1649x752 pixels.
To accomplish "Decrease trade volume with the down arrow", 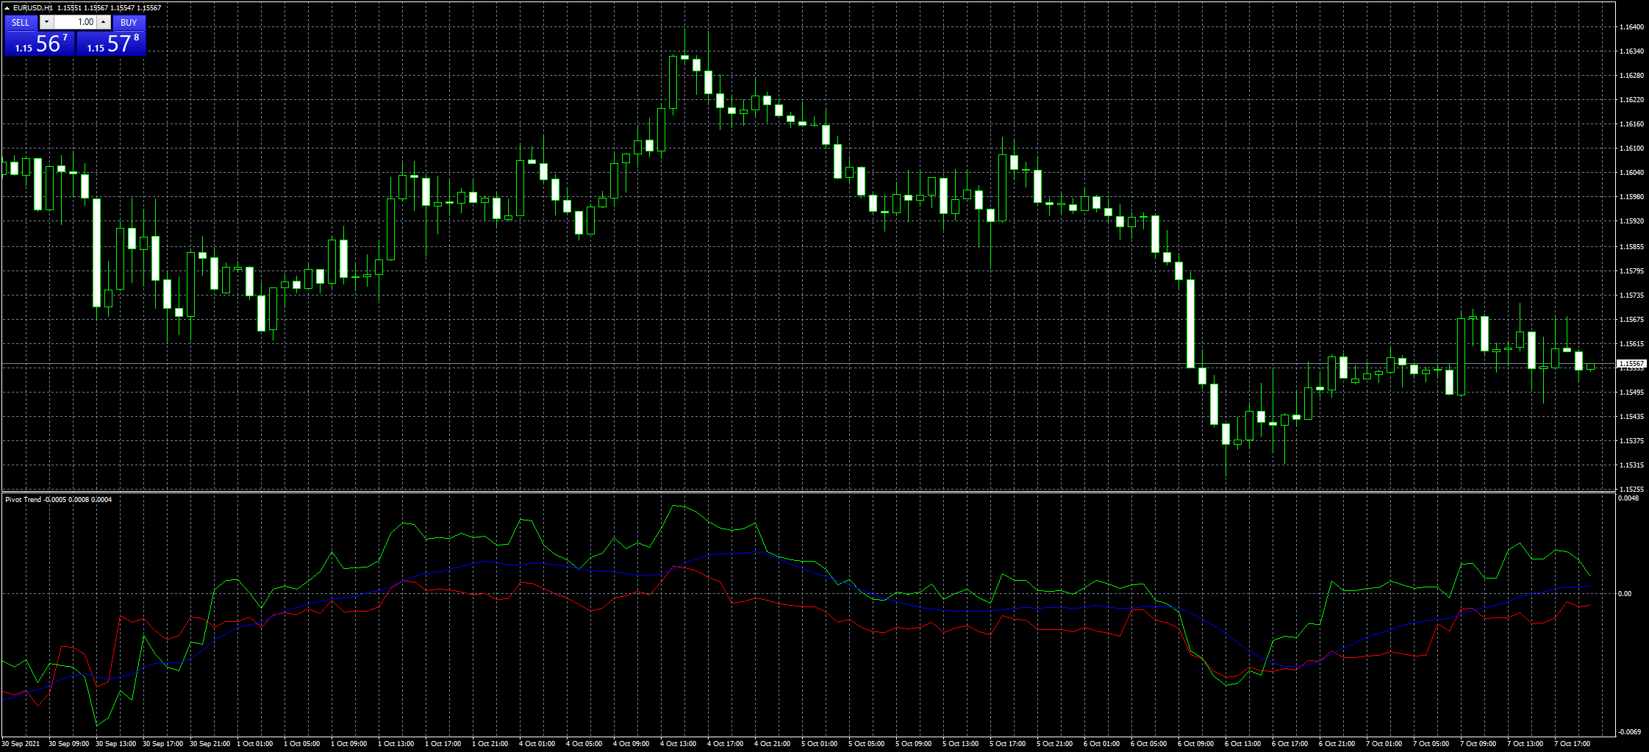I will (x=46, y=23).
